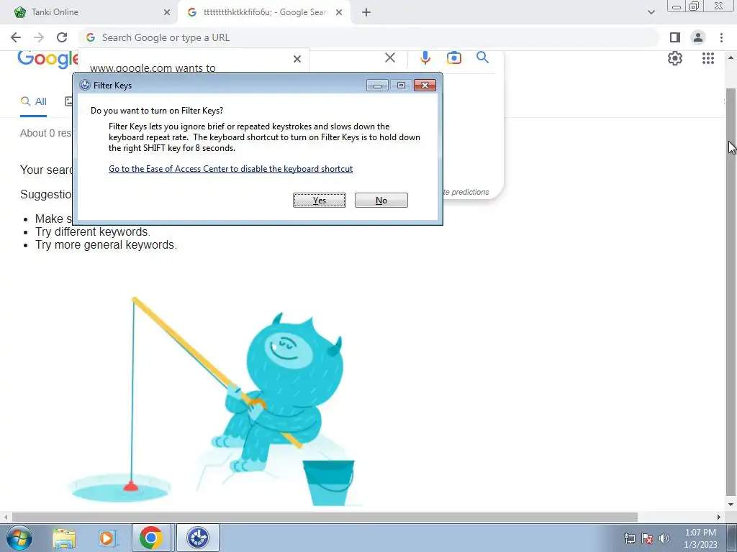Launch Windows Media Player from taskbar
Screen dimensions: 737x552
tap(107, 538)
